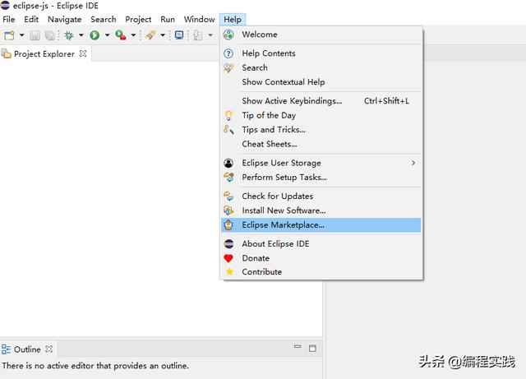Click the Install New Software icon
The image size is (526, 379).
[x=228, y=210]
